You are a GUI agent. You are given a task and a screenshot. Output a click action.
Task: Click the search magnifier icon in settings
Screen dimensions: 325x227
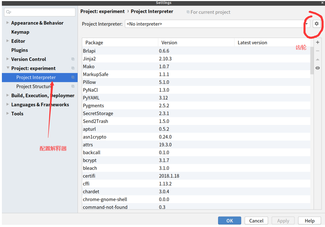coord(9,12)
